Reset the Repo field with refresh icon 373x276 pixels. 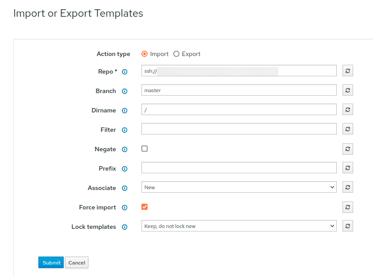(348, 71)
